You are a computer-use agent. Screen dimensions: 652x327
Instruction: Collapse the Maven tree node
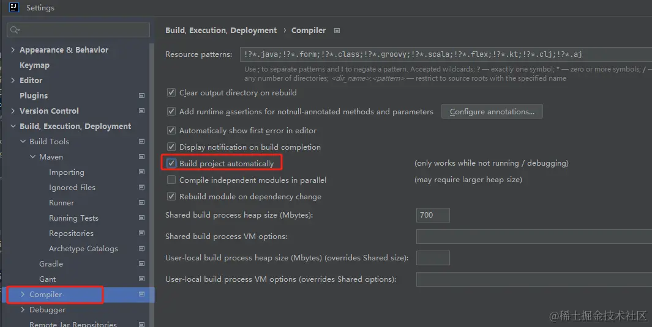pos(33,157)
